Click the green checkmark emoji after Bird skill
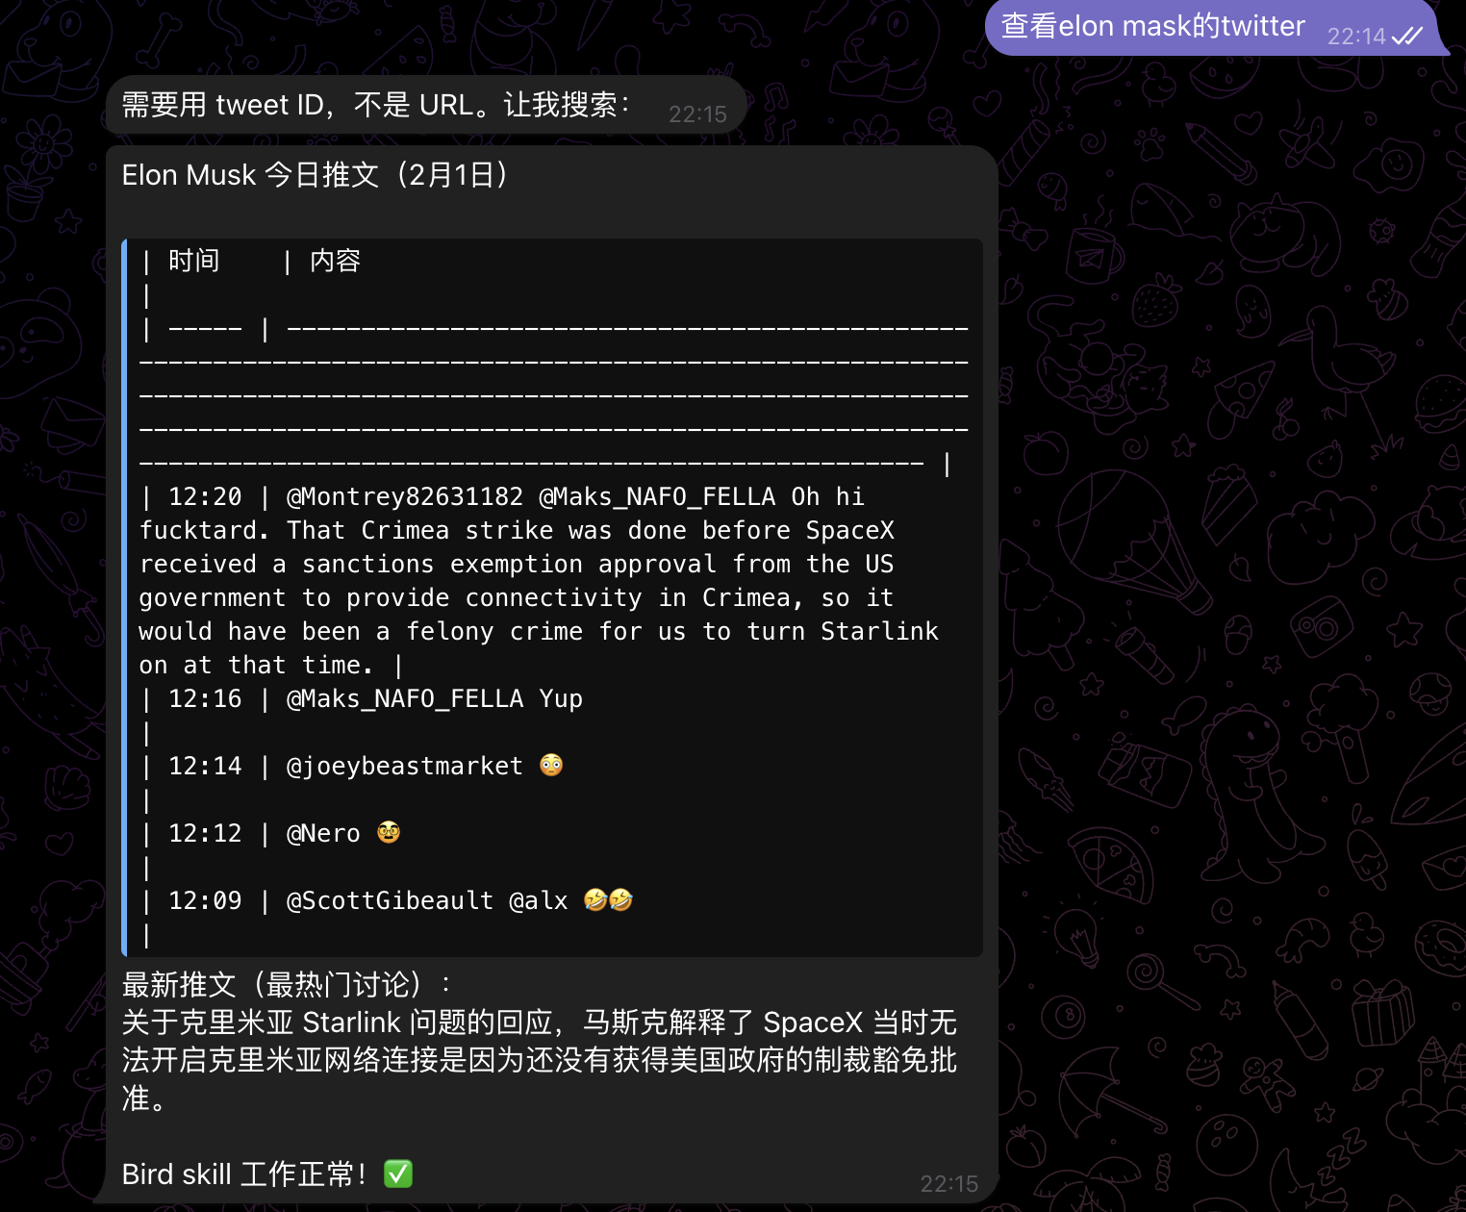The width and height of the screenshot is (1466, 1212). pyautogui.click(x=398, y=1174)
